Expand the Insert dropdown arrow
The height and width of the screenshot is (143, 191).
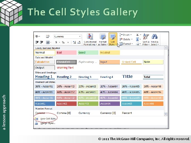(x=131, y=35)
